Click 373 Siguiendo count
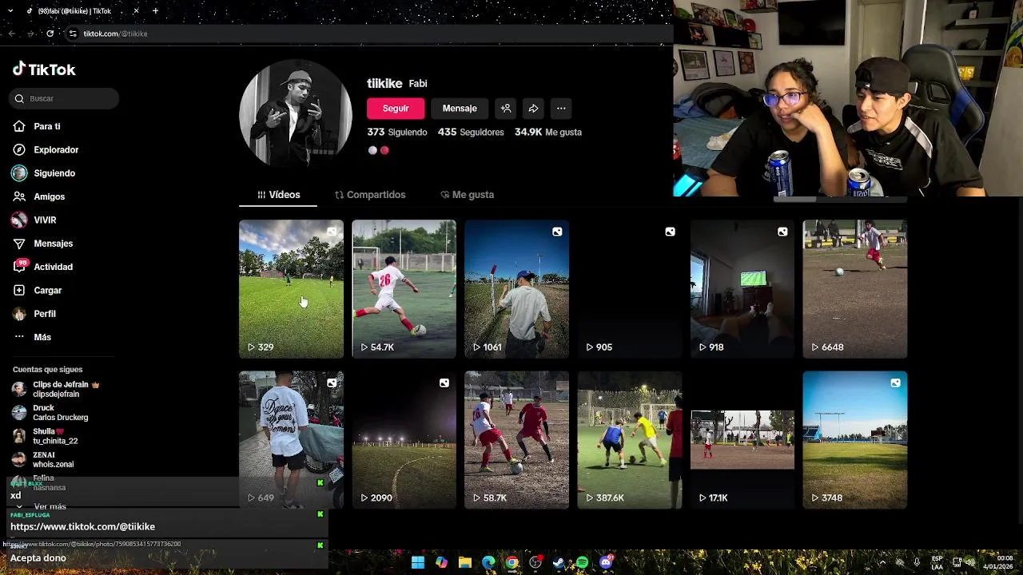 point(397,132)
